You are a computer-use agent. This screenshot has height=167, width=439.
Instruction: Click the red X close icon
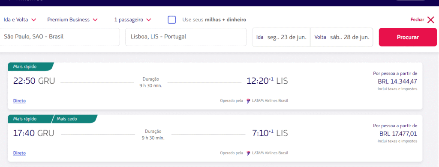click(430, 20)
